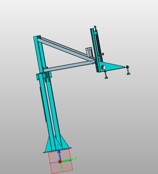Select the gray motor on the arm
Screen dimensions: 158x174
coord(89,52)
